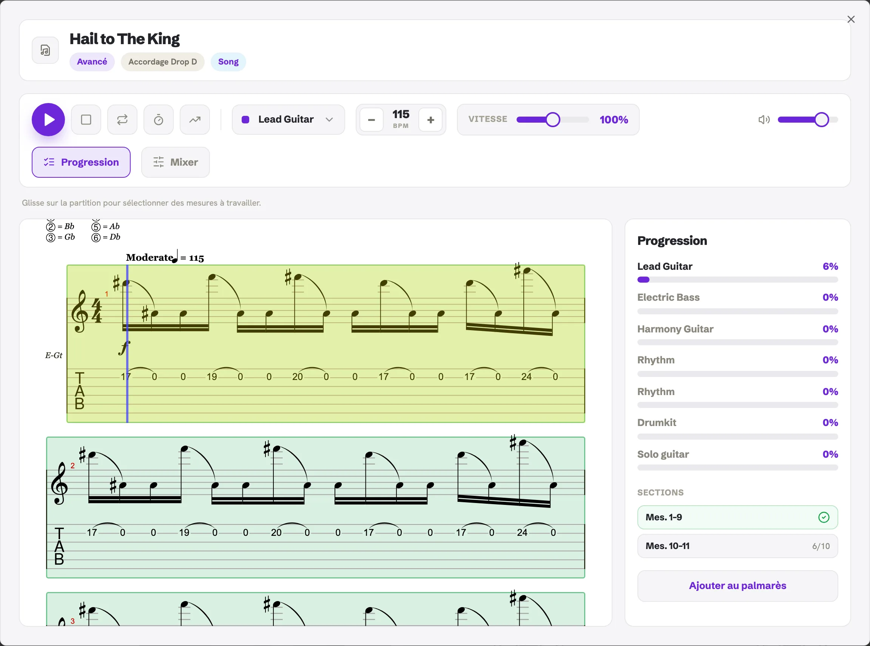Click the stop square button
The height and width of the screenshot is (646, 870).
(x=86, y=120)
